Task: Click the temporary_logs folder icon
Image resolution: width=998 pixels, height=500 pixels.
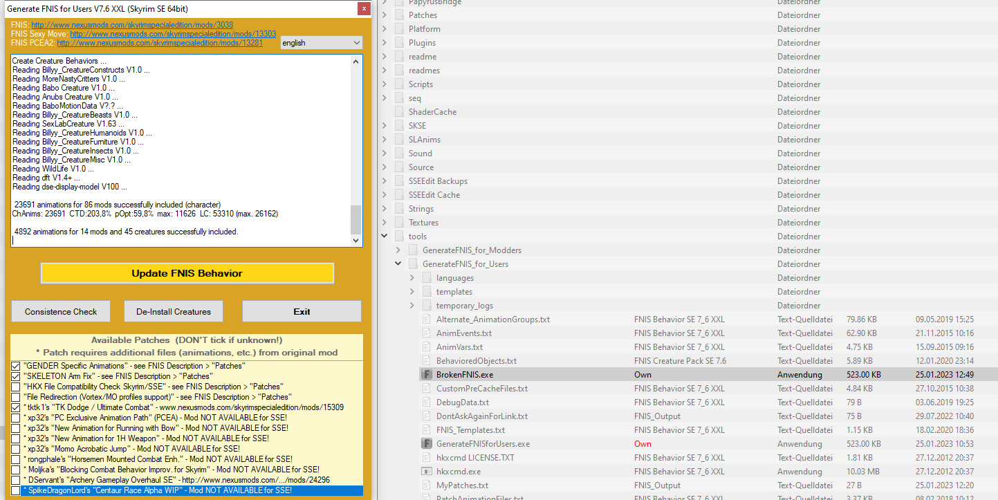Action: point(427,305)
